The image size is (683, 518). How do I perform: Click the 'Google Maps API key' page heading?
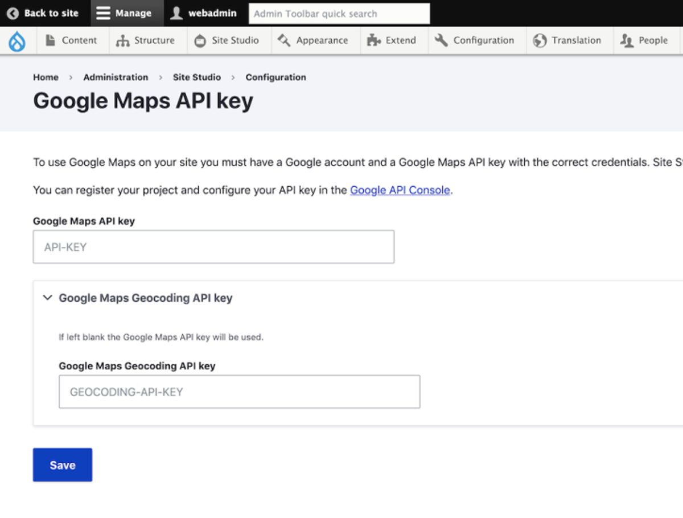pos(143,101)
